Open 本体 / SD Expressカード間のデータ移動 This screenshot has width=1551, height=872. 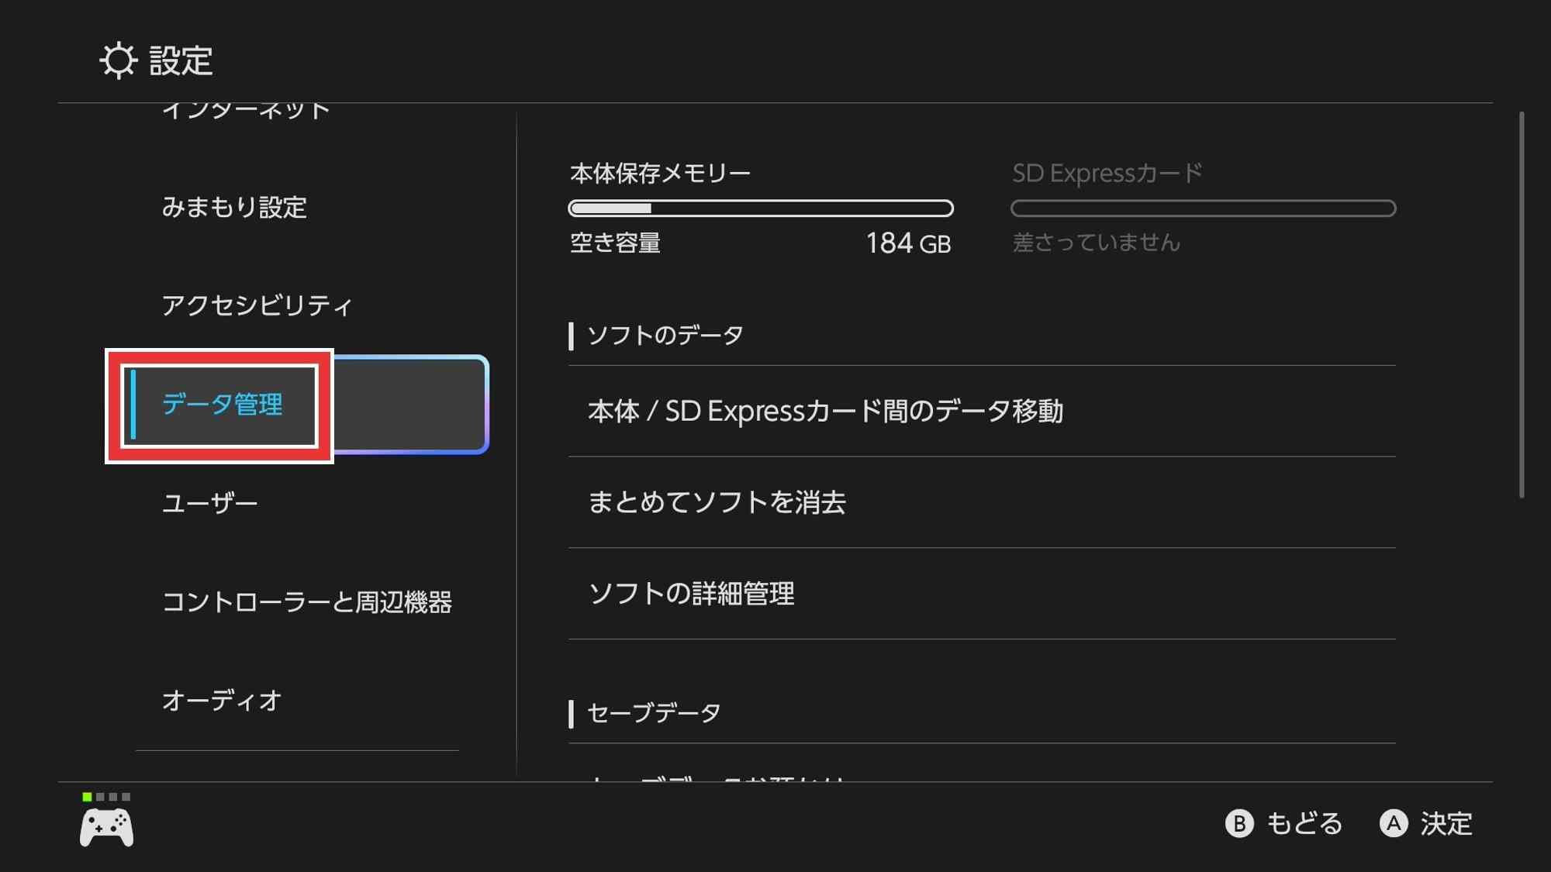[825, 411]
